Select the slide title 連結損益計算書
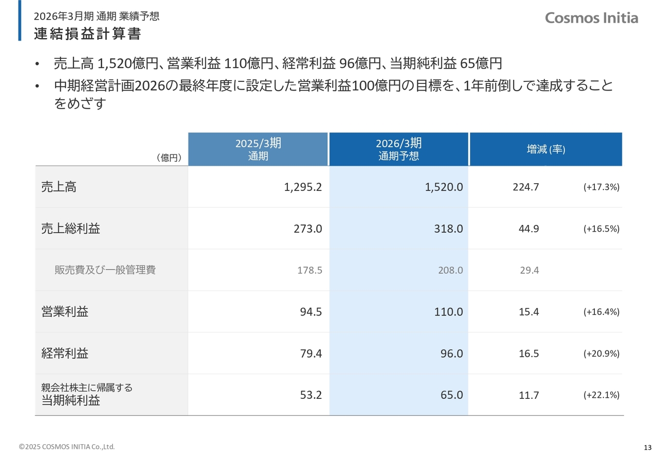The image size is (658, 456). coord(88,34)
